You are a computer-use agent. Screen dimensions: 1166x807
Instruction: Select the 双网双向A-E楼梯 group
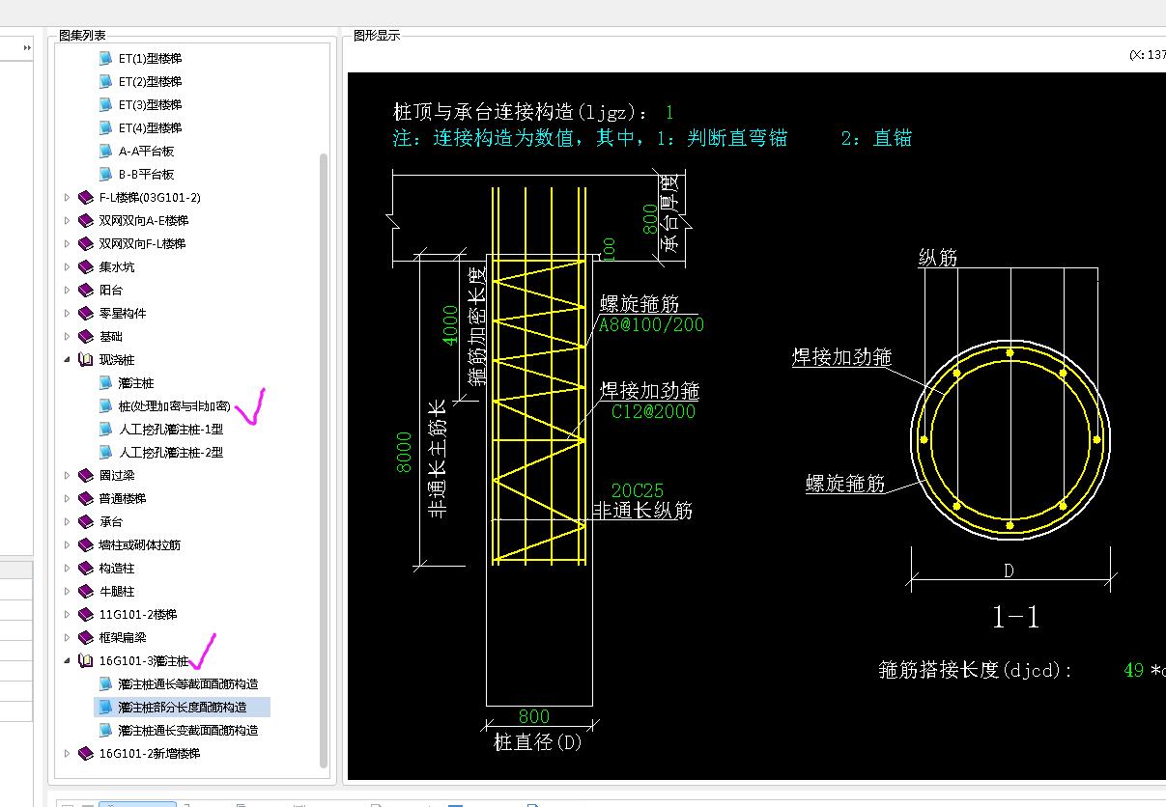pos(143,220)
